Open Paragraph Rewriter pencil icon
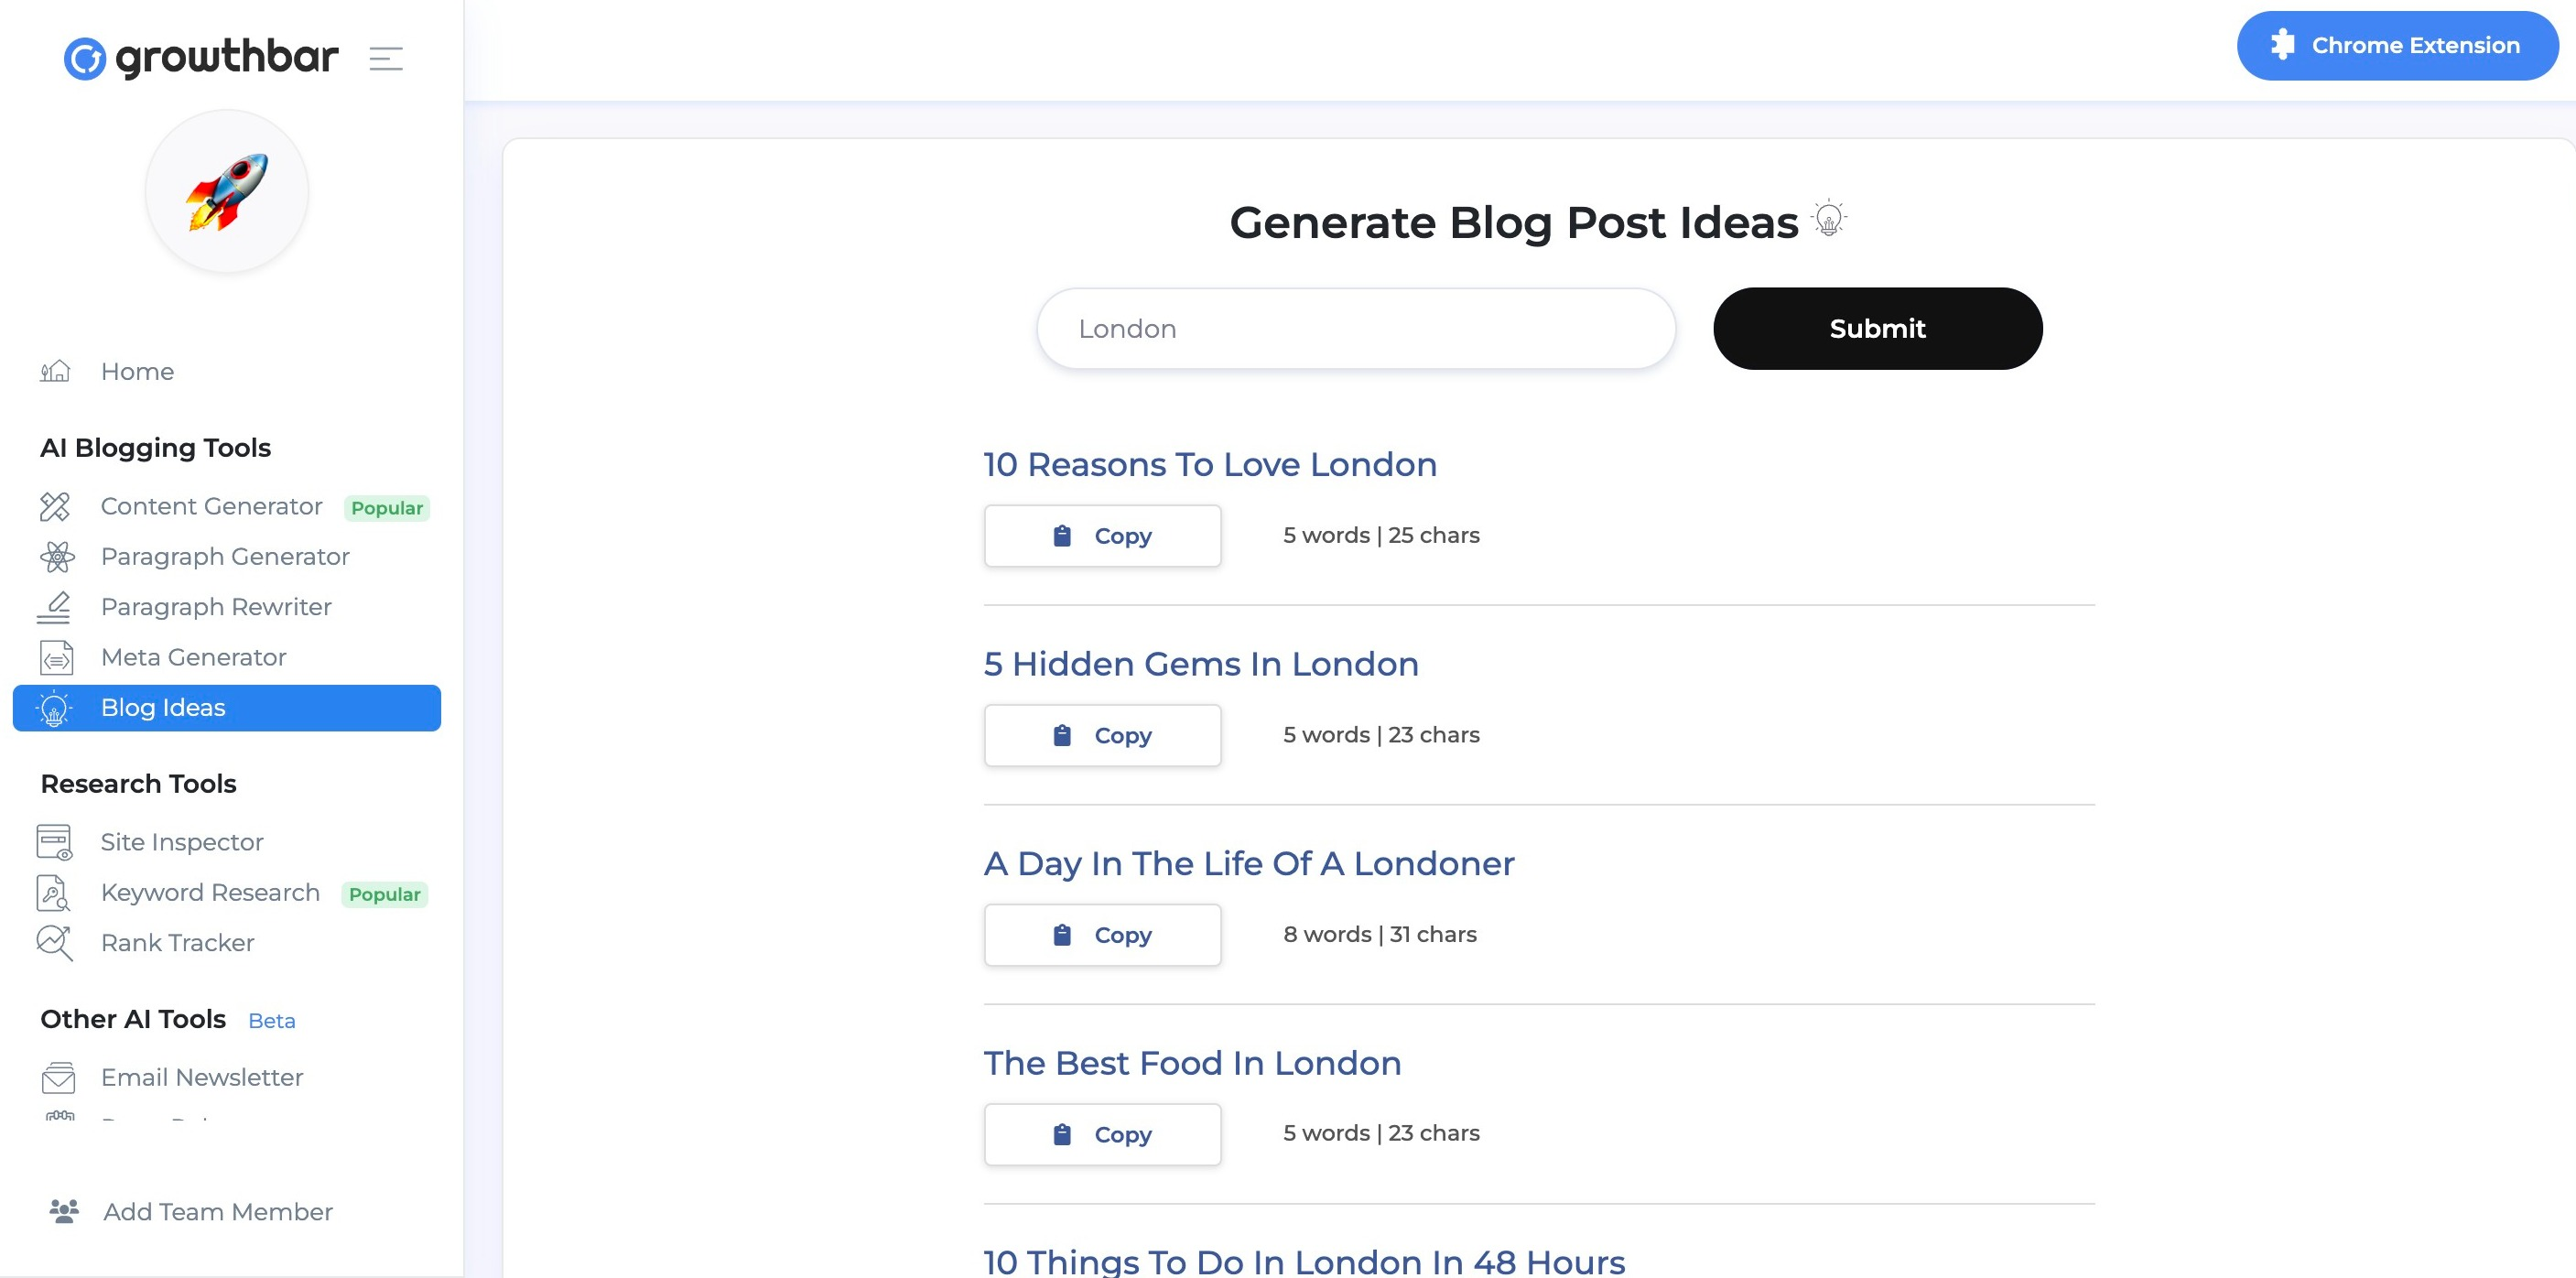The height and width of the screenshot is (1278, 2576). [x=54, y=607]
